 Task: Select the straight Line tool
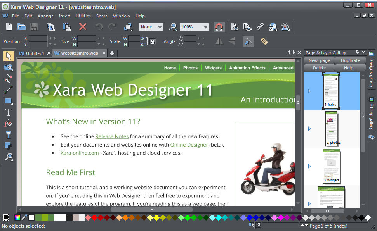(9, 90)
